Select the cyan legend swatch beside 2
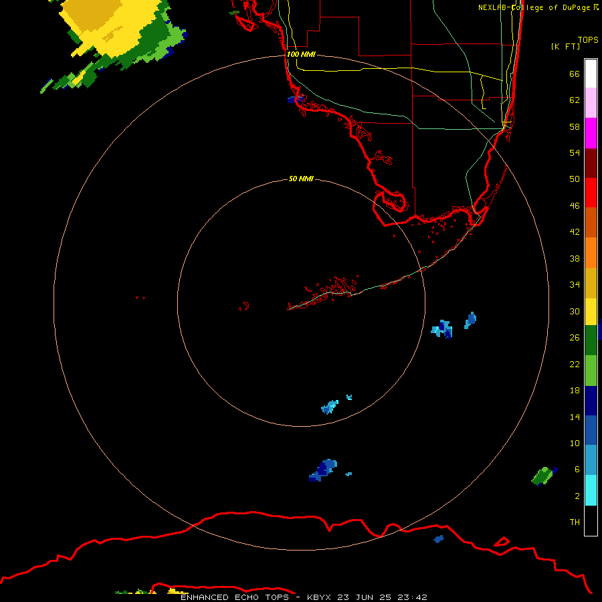The image size is (602, 602). [591, 490]
